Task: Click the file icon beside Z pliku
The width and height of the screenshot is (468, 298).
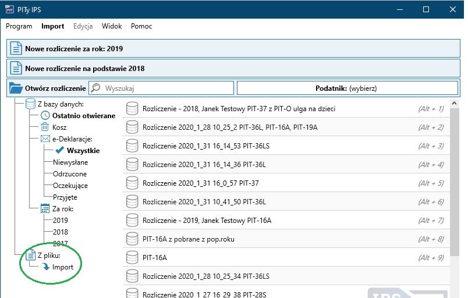Action: [30, 255]
